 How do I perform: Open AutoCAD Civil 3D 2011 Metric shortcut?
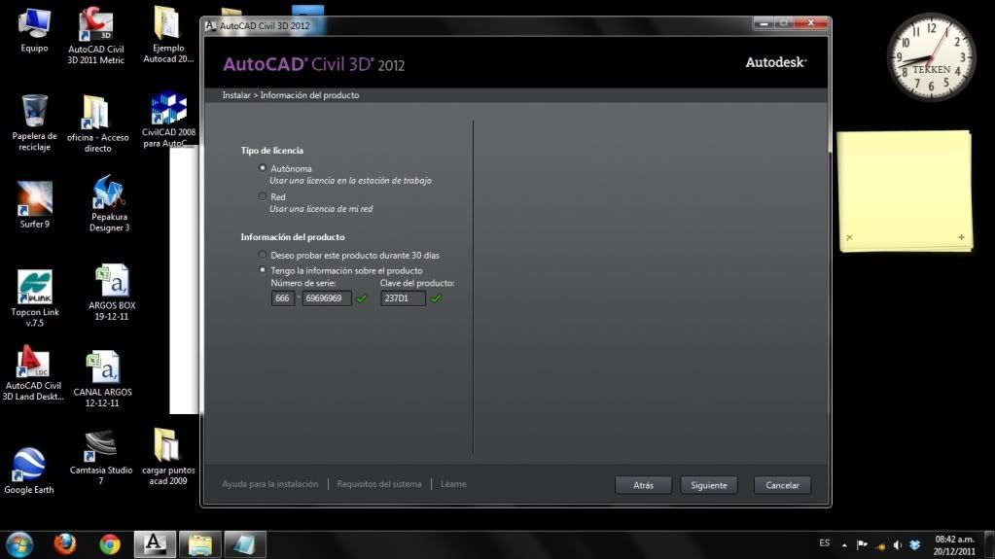point(96,35)
